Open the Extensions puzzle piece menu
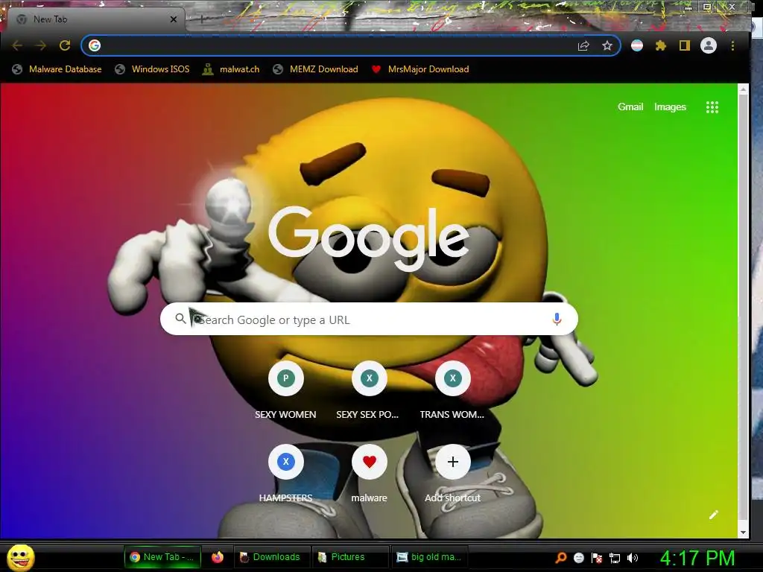Image resolution: width=763 pixels, height=572 pixels. pos(661,45)
